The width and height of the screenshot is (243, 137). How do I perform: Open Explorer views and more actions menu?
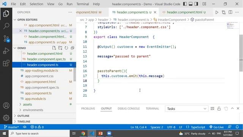pos(70,12)
